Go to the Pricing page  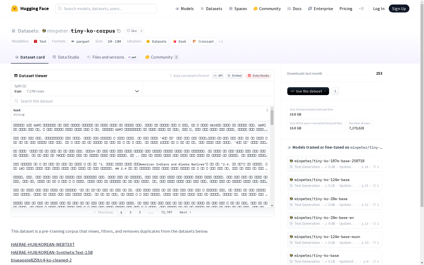click(x=346, y=8)
